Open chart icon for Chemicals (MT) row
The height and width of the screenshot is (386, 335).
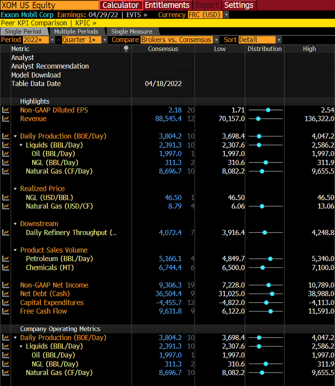[x=5, y=268]
